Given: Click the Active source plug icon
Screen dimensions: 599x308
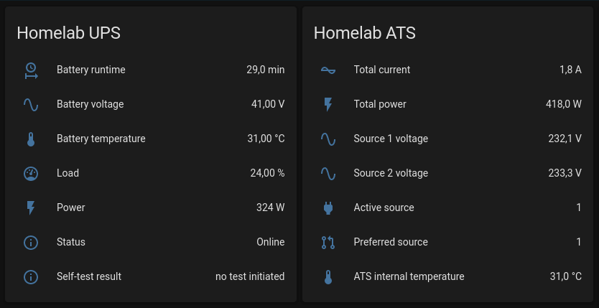Looking at the screenshot, I should (x=328, y=207).
